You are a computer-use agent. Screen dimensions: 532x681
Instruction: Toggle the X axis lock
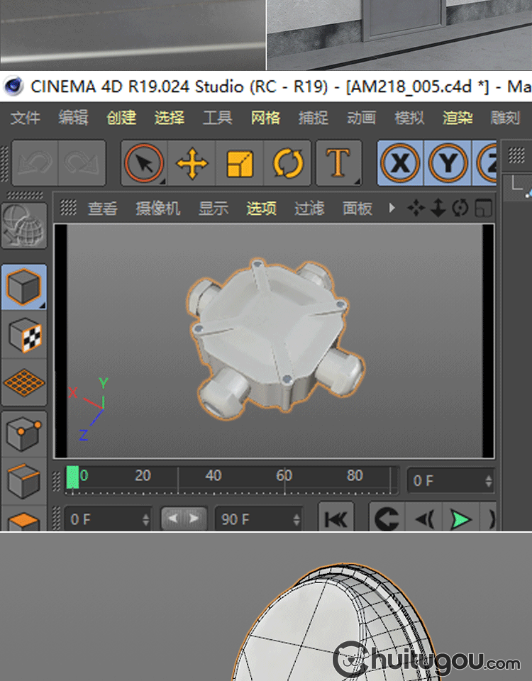tap(400, 163)
